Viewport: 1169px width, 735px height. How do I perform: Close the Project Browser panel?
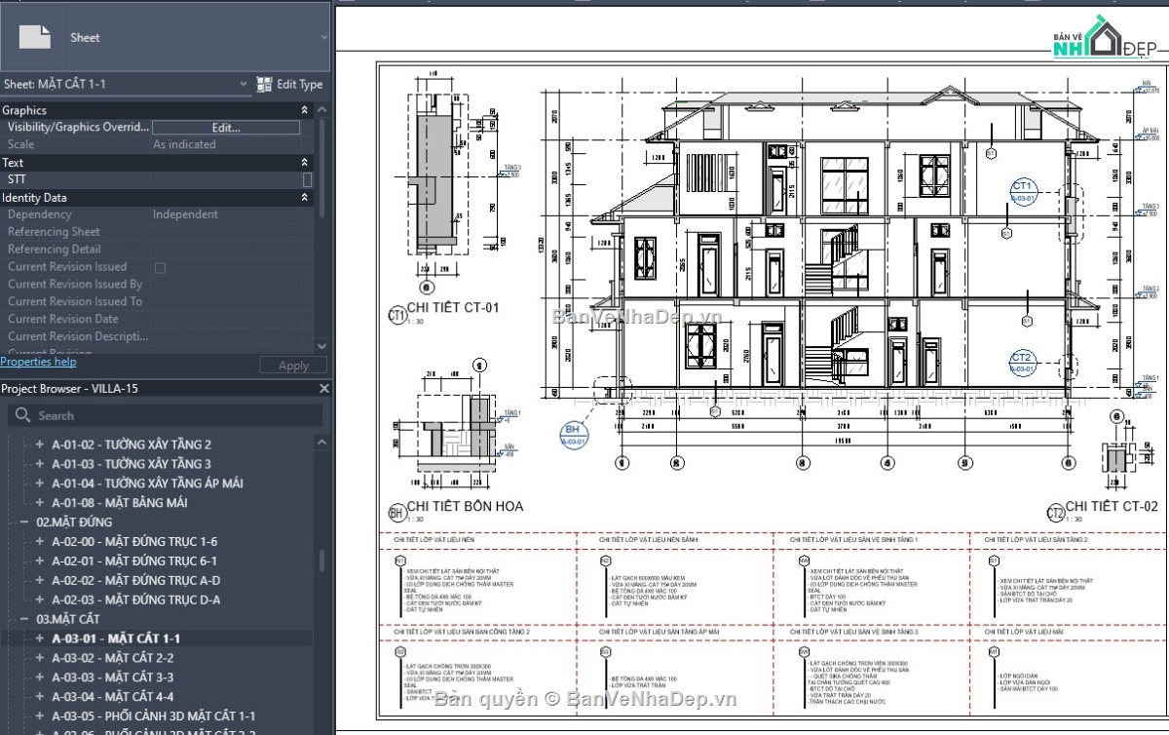(324, 388)
